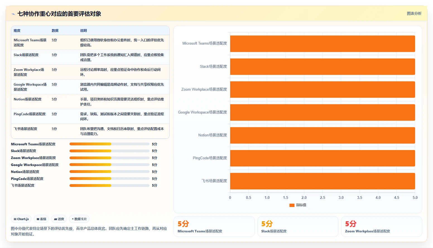Click the description starting 团队希望把沟通
Screen dimensions: 433x248
(122, 131)
